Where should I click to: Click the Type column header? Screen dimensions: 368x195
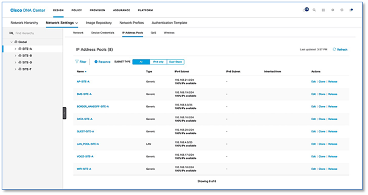[149, 71]
